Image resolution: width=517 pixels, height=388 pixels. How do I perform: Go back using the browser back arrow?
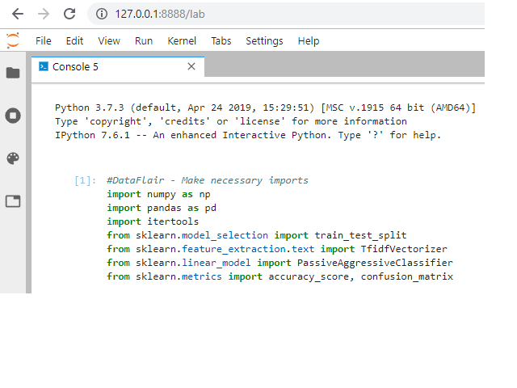click(18, 14)
